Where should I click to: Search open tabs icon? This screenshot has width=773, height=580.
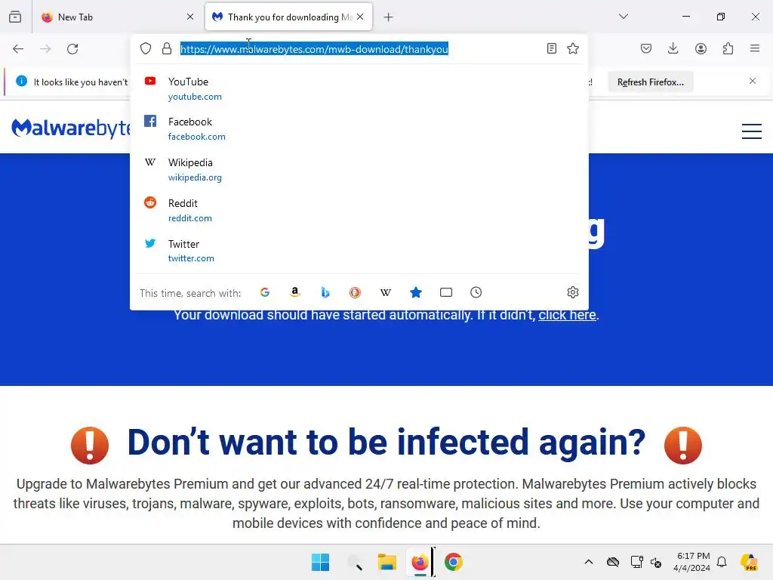pos(446,292)
